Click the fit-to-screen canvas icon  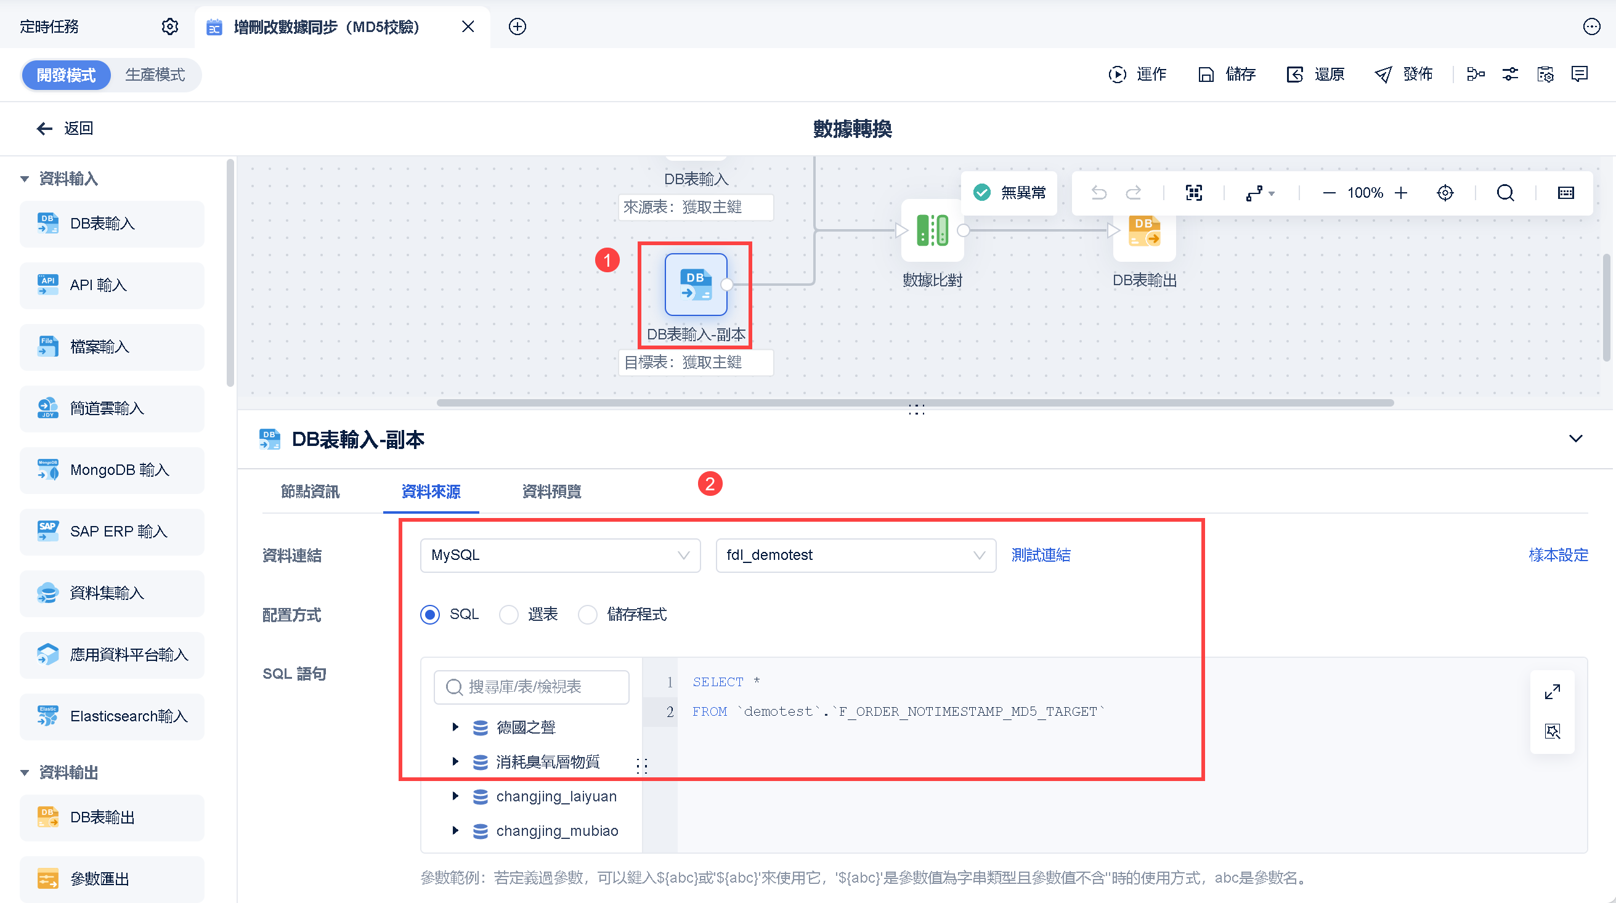[x=1194, y=193]
